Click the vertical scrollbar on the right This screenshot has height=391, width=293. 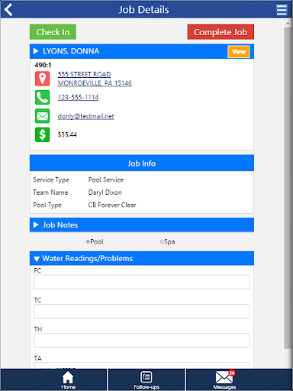tap(288, 189)
